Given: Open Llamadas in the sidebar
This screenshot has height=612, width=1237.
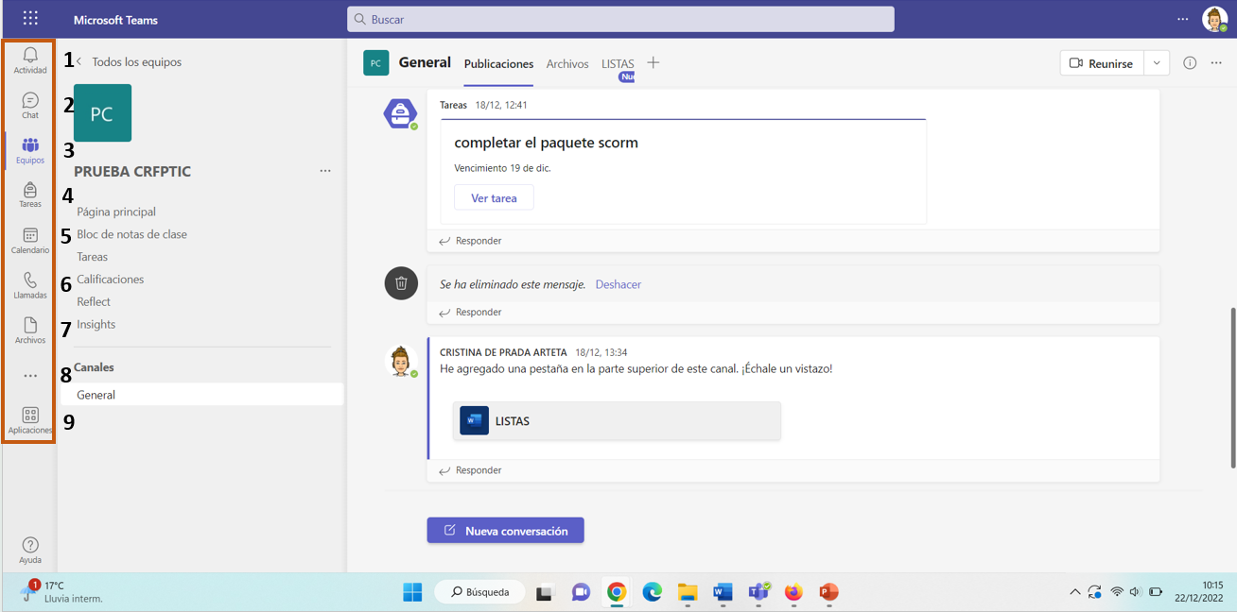Looking at the screenshot, I should point(30,285).
